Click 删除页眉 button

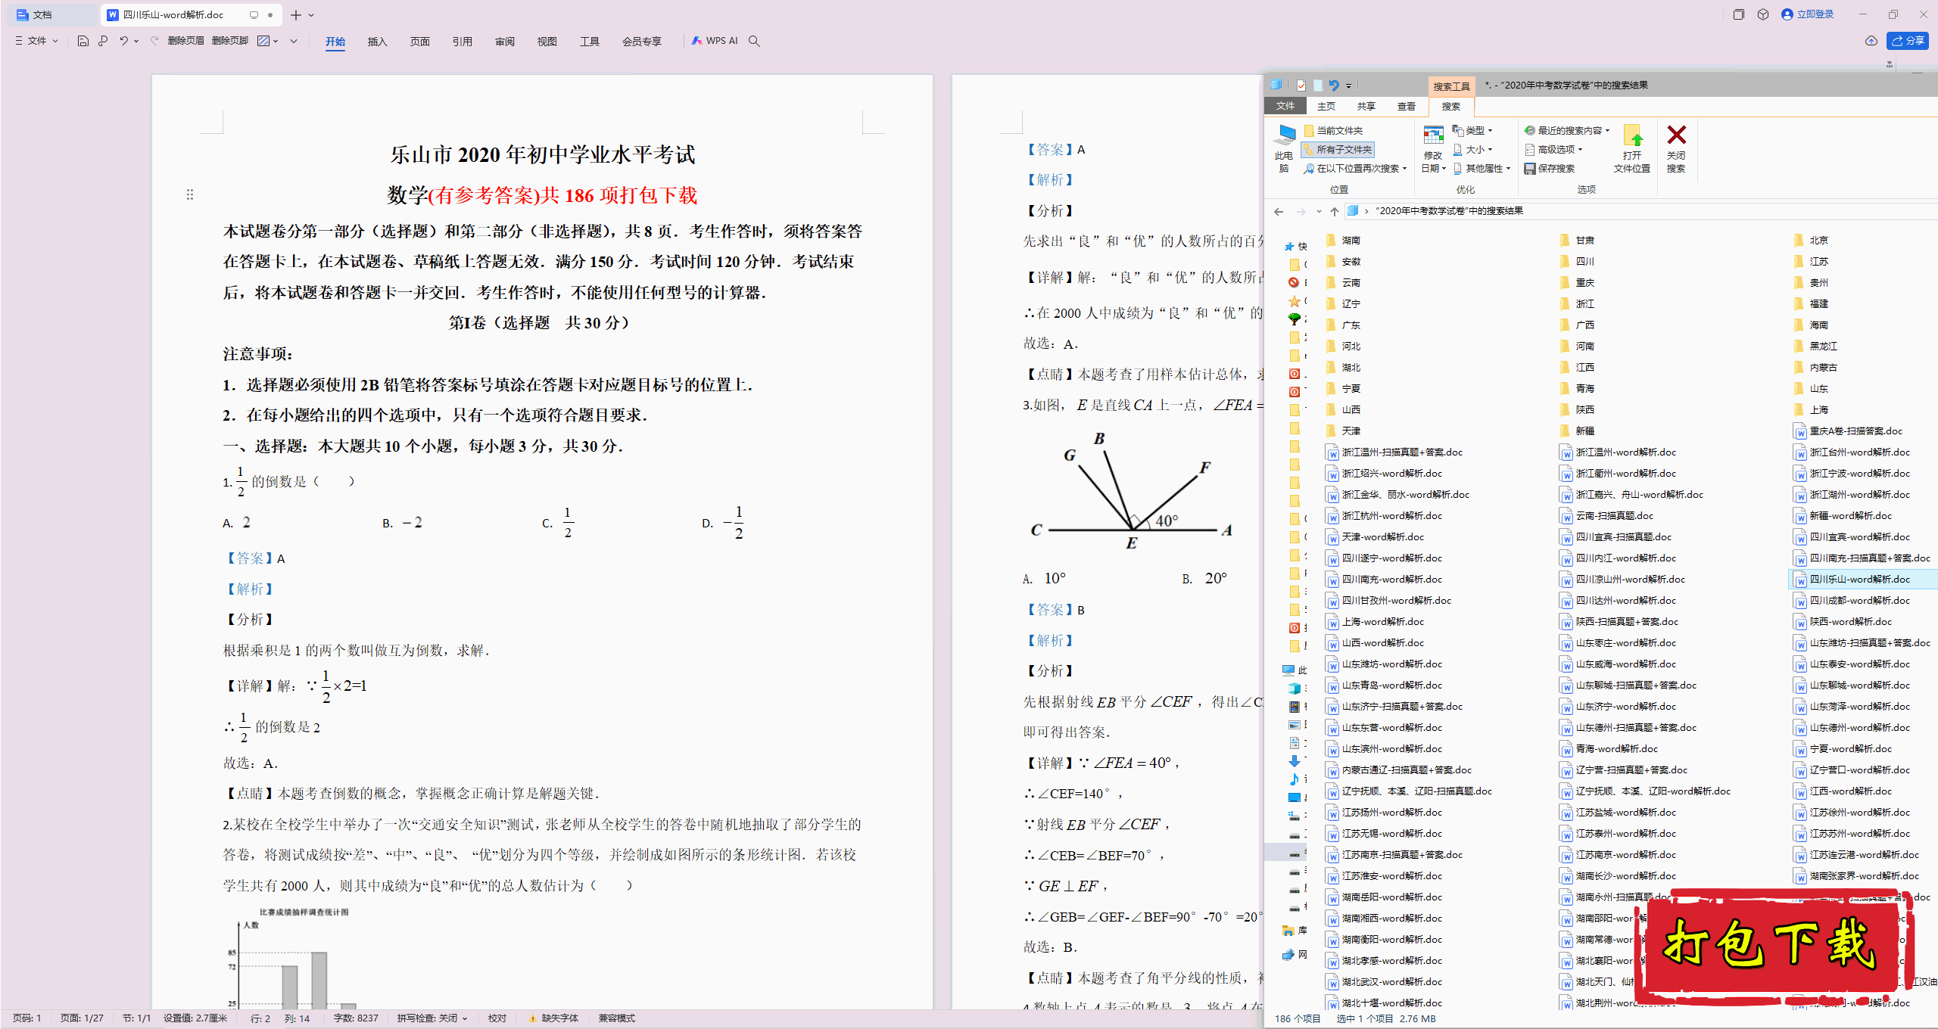(x=185, y=41)
